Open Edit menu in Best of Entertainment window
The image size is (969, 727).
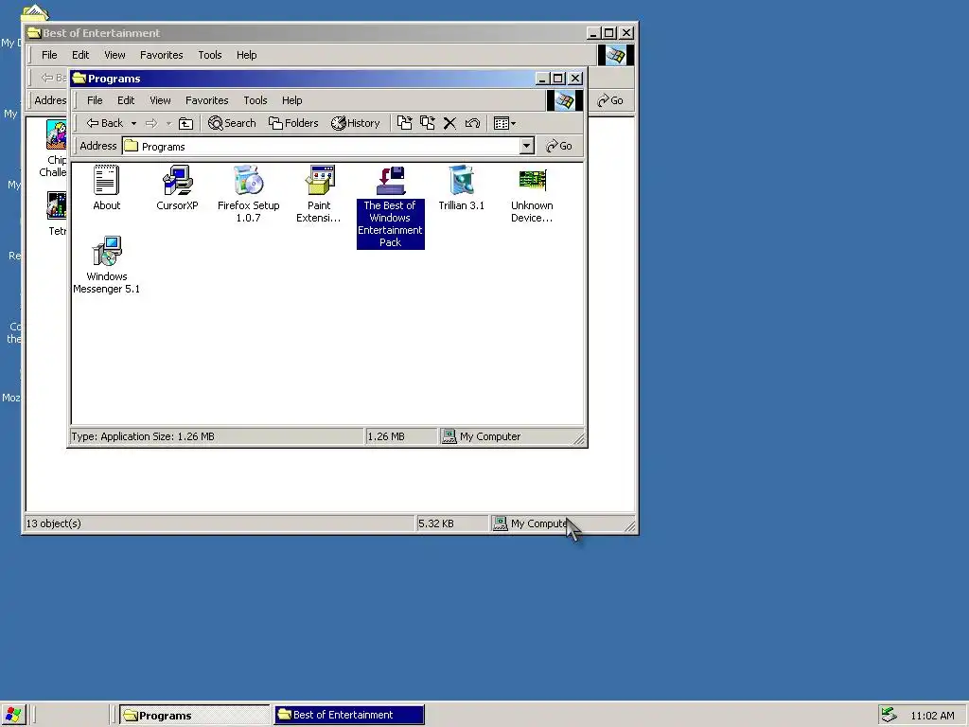click(80, 55)
